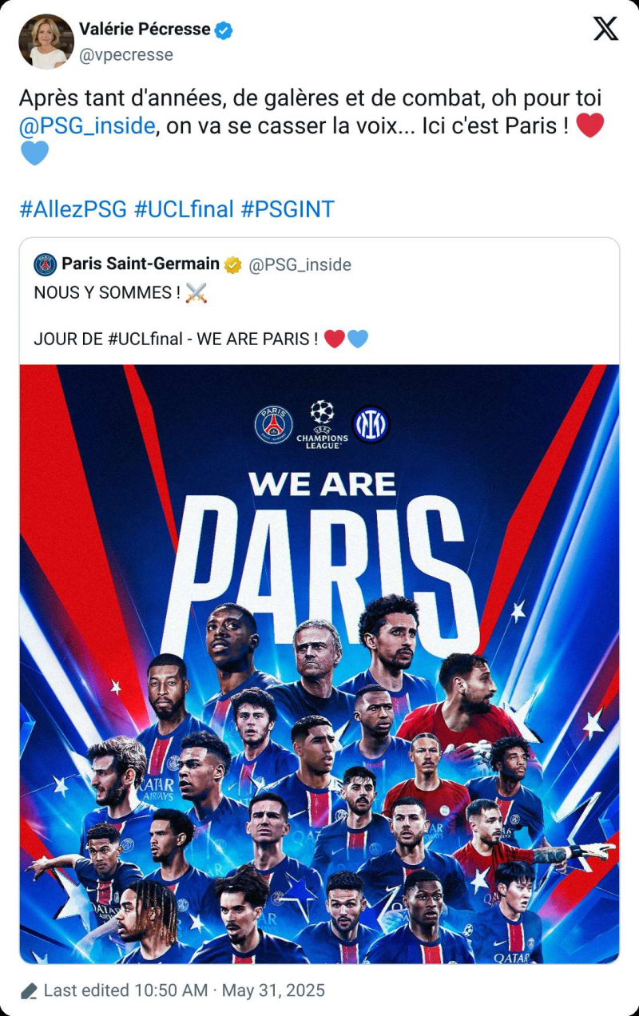Click the Last edited pencil icon
Screen dimensions: 639x1016
point(29,991)
